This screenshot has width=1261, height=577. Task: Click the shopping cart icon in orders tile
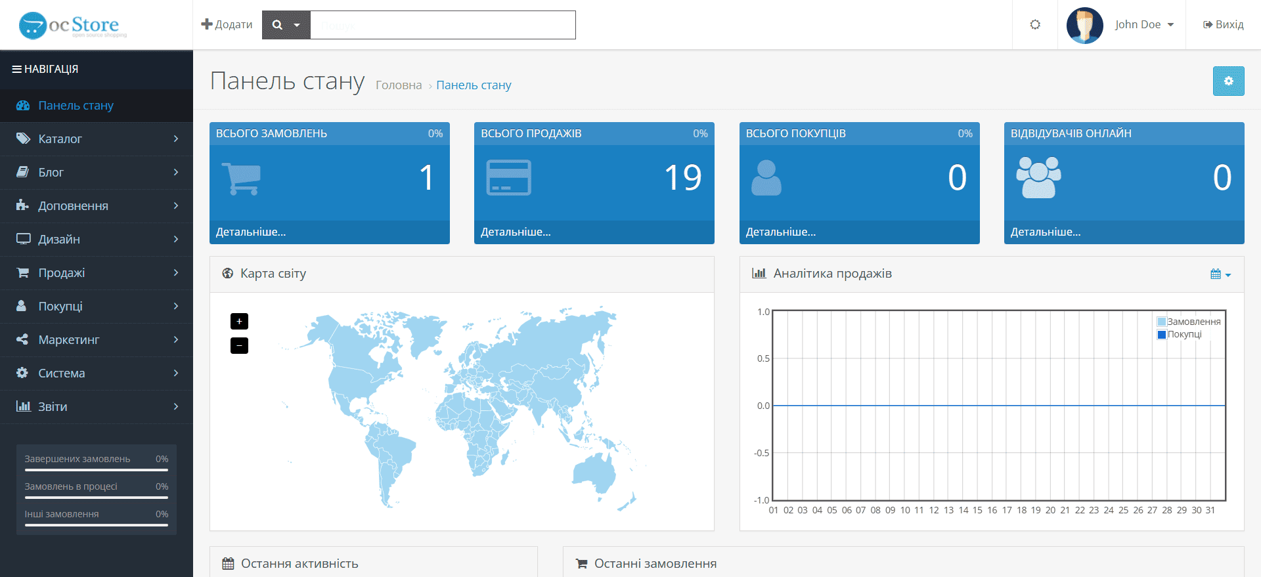(241, 178)
